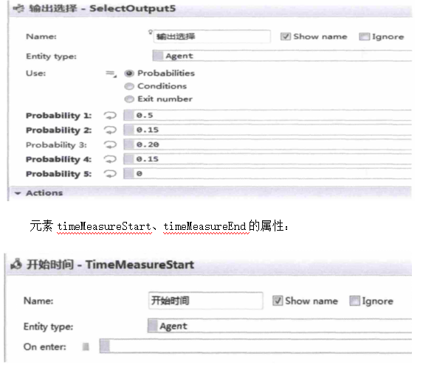The width and height of the screenshot is (423, 367).
Task: Click static/dynamic switch icon beside Probability 4
Action: coord(110,159)
